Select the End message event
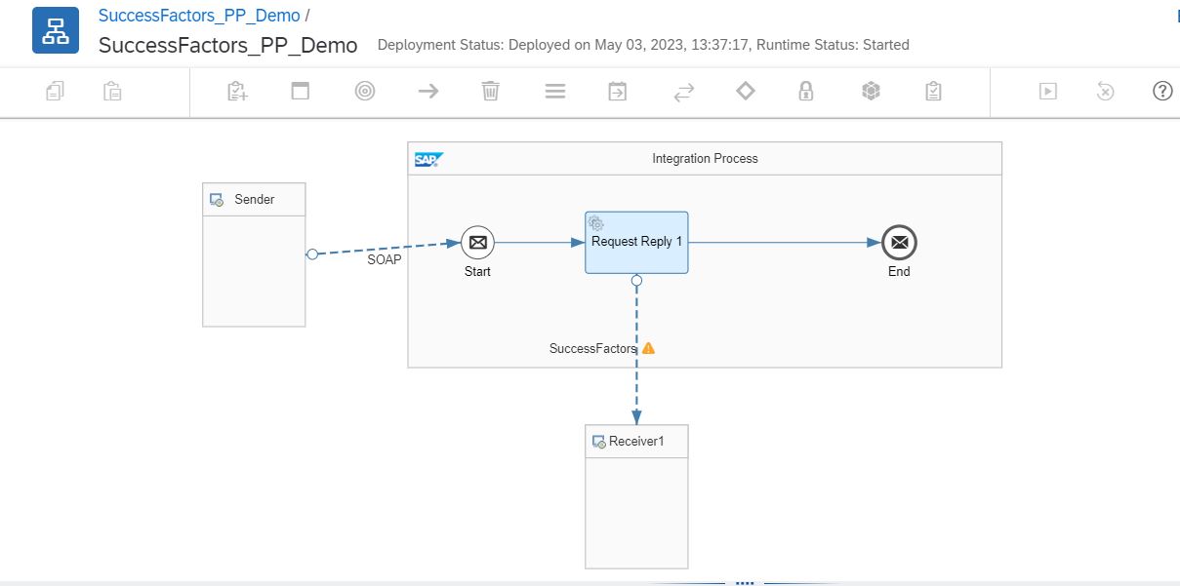 899,242
